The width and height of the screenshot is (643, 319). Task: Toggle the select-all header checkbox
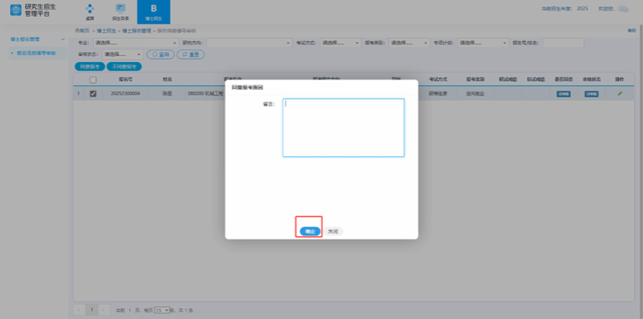click(x=93, y=79)
